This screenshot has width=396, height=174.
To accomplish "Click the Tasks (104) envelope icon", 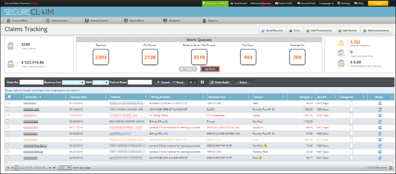I will coord(277,3).
